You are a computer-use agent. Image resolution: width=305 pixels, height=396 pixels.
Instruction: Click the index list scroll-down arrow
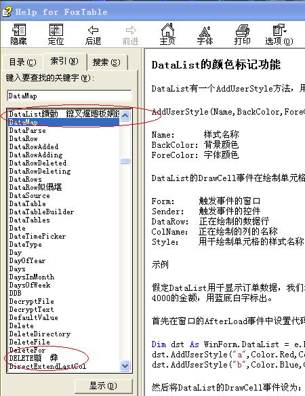tap(125, 365)
